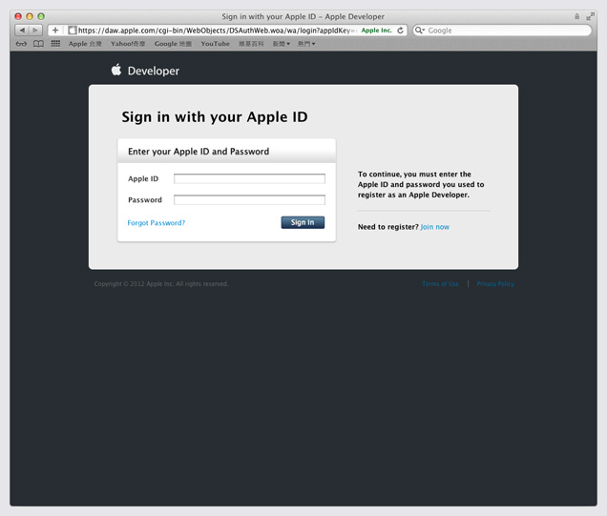Click the 'Password' field label

click(145, 199)
